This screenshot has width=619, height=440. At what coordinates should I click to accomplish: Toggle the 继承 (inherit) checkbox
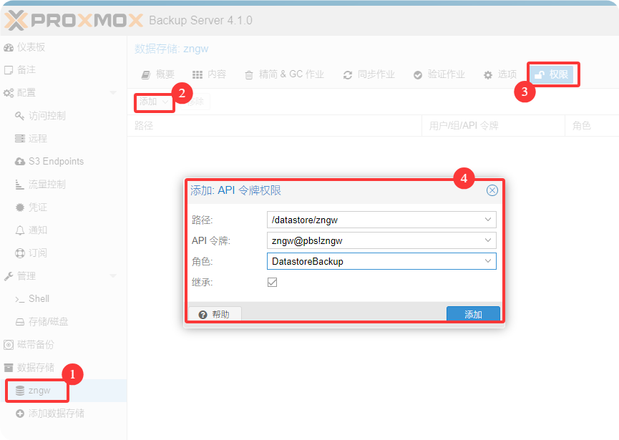point(272,283)
